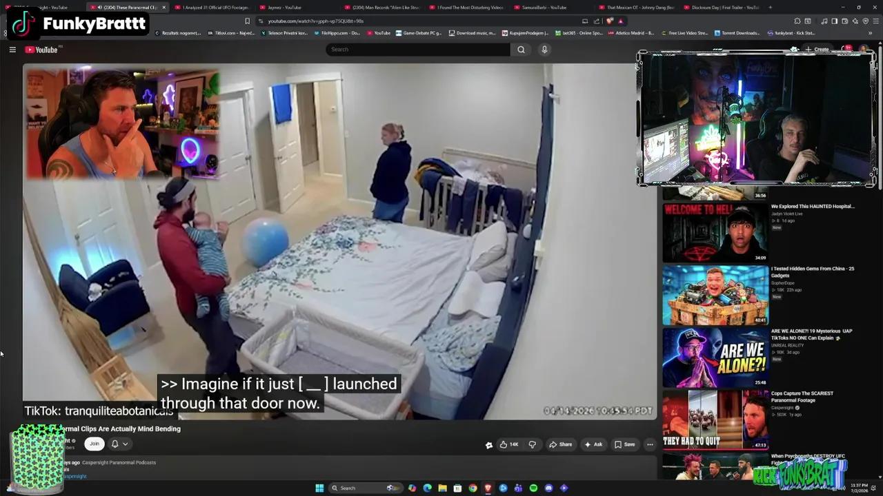The width and height of the screenshot is (883, 496).
Task: Open Discord from the taskbar
Action: click(548, 488)
